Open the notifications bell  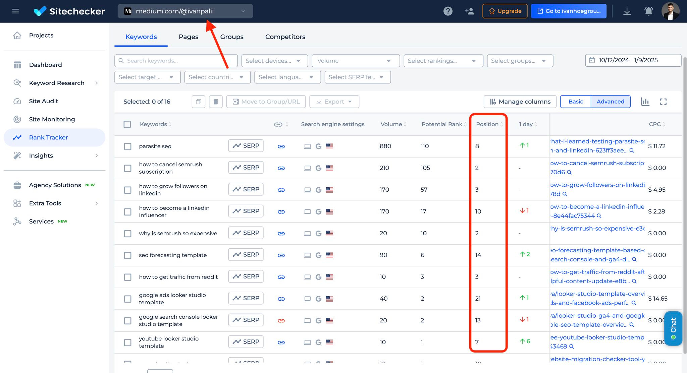(649, 11)
